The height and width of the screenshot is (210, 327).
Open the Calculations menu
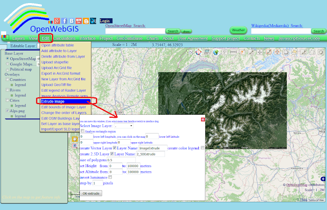pyautogui.click(x=64, y=38)
